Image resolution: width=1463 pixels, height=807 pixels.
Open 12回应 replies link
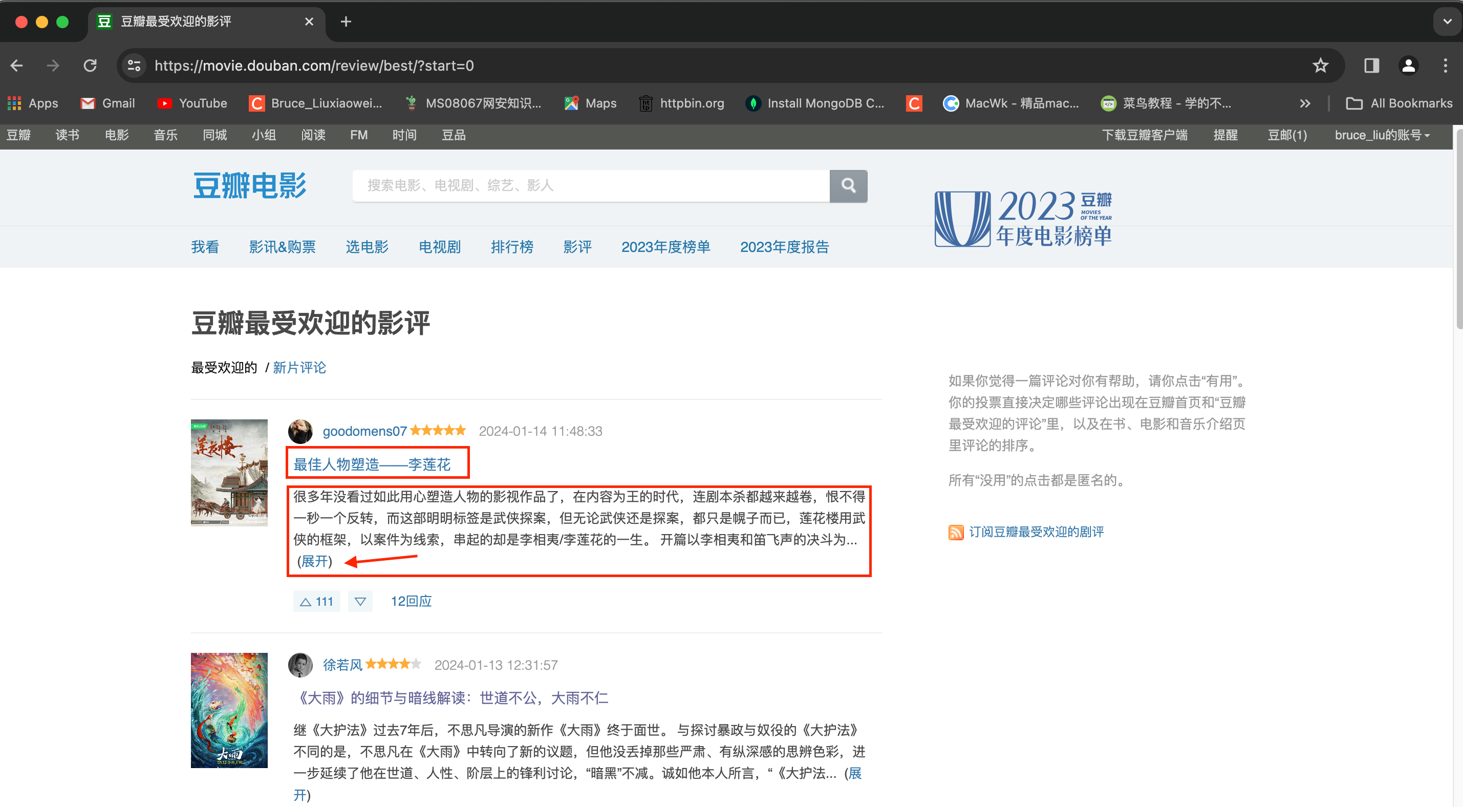pyautogui.click(x=411, y=601)
